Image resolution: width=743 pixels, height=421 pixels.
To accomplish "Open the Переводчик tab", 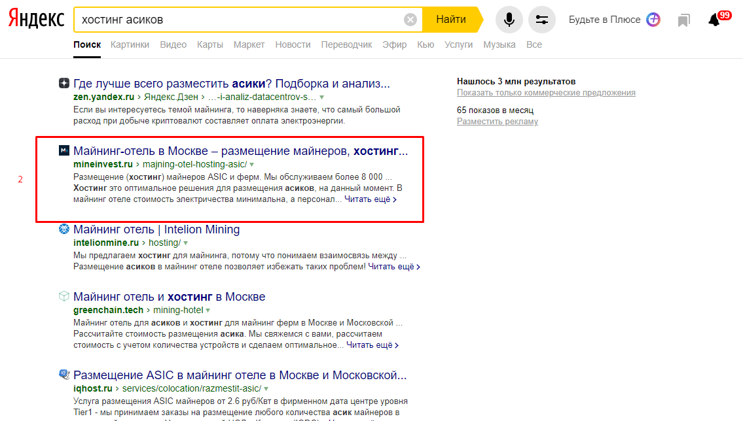I will pyautogui.click(x=346, y=44).
